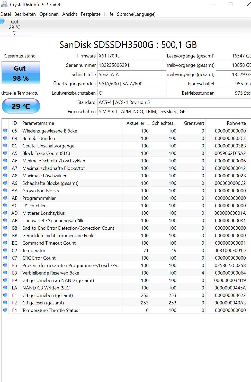The height and width of the screenshot is (382, 251).
Task: Click the SanDisk SDSSDH3500G drive title
Action: pos(128,45)
